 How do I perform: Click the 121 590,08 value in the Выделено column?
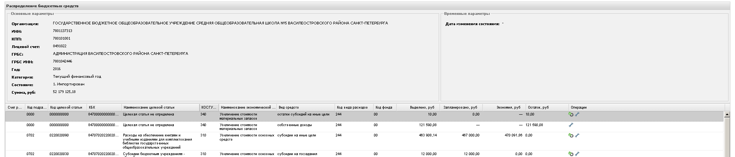(427, 125)
